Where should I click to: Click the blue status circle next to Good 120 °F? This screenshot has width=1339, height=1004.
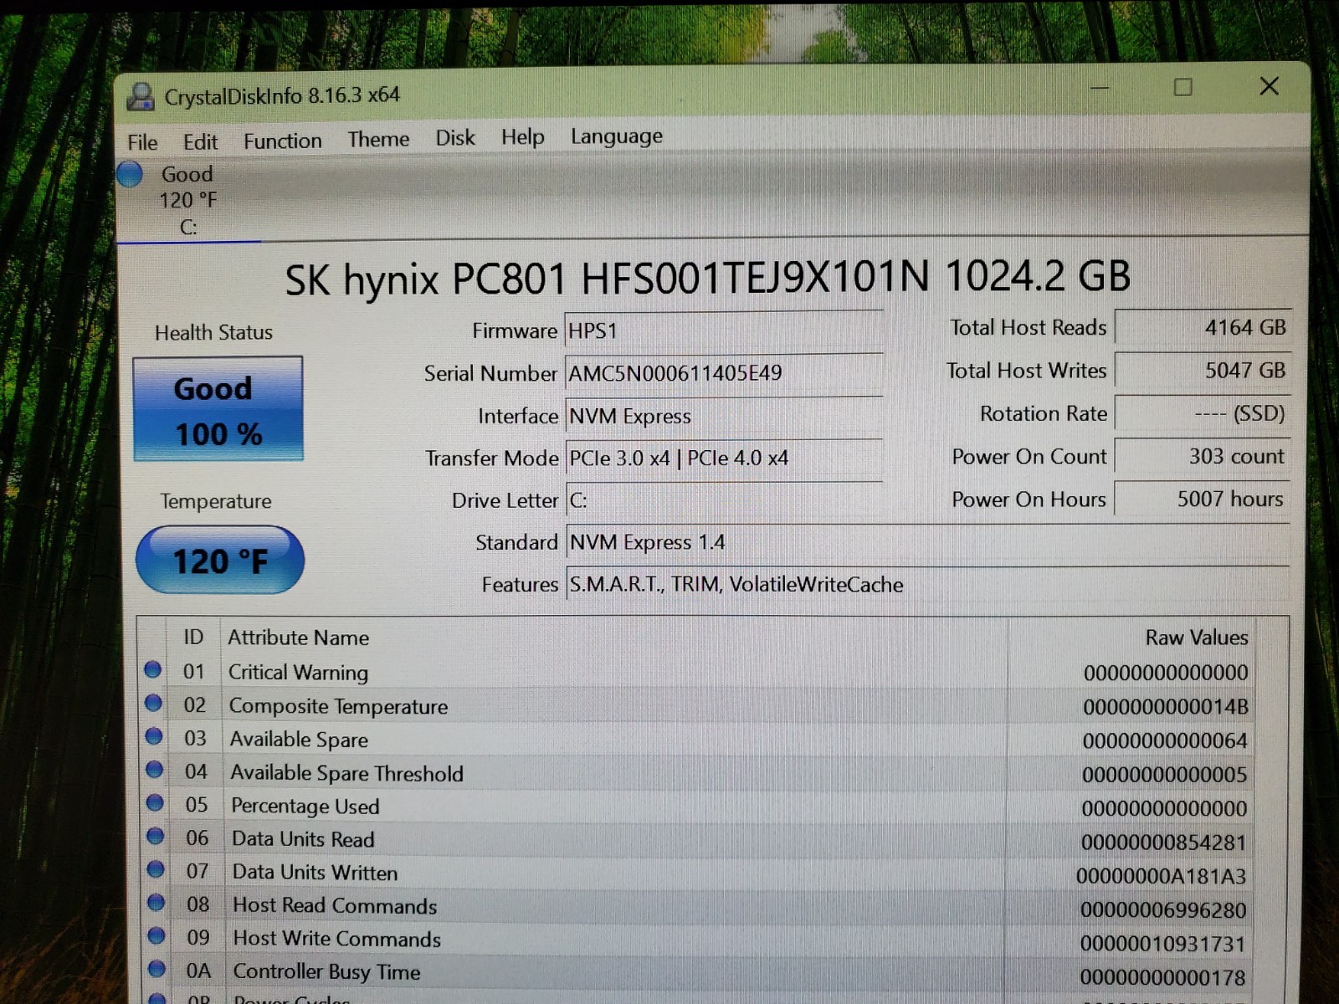tap(130, 174)
